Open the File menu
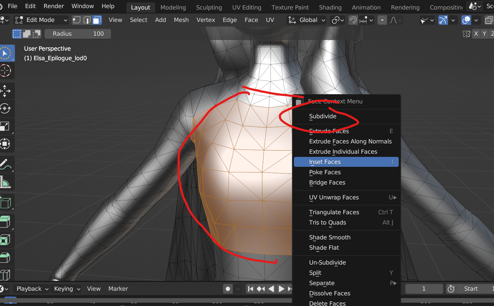The image size is (494, 306). pos(12,6)
